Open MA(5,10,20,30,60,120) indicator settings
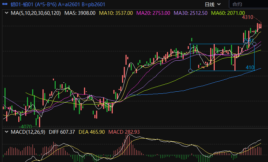Image resolution: width=268 pixels, height=162 pixels. coord(36,13)
